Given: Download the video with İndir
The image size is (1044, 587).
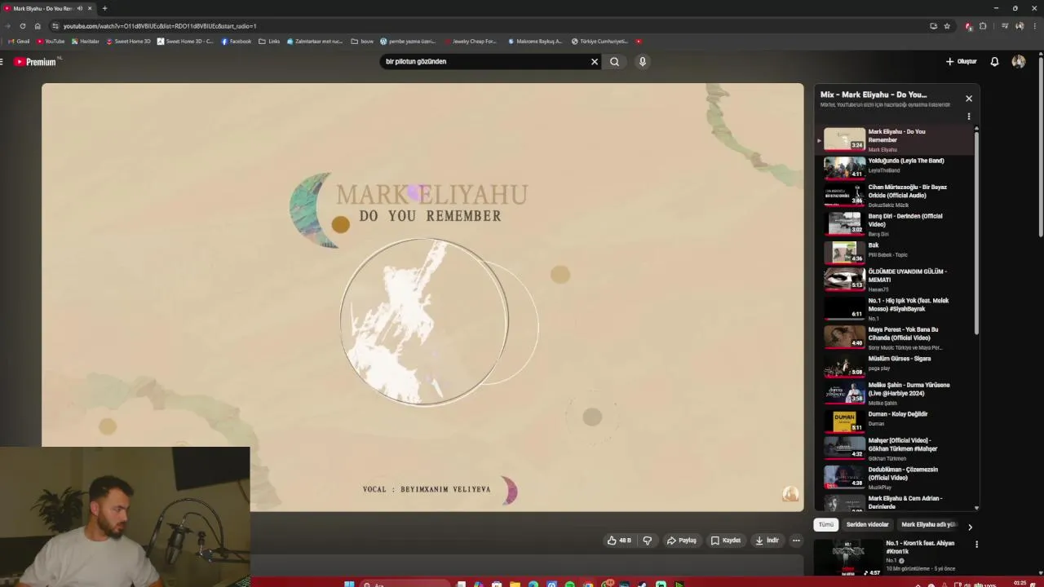Looking at the screenshot, I should pyautogui.click(x=768, y=540).
